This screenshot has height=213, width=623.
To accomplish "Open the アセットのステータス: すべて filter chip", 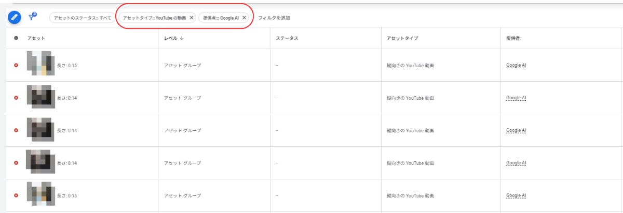I will [82, 18].
